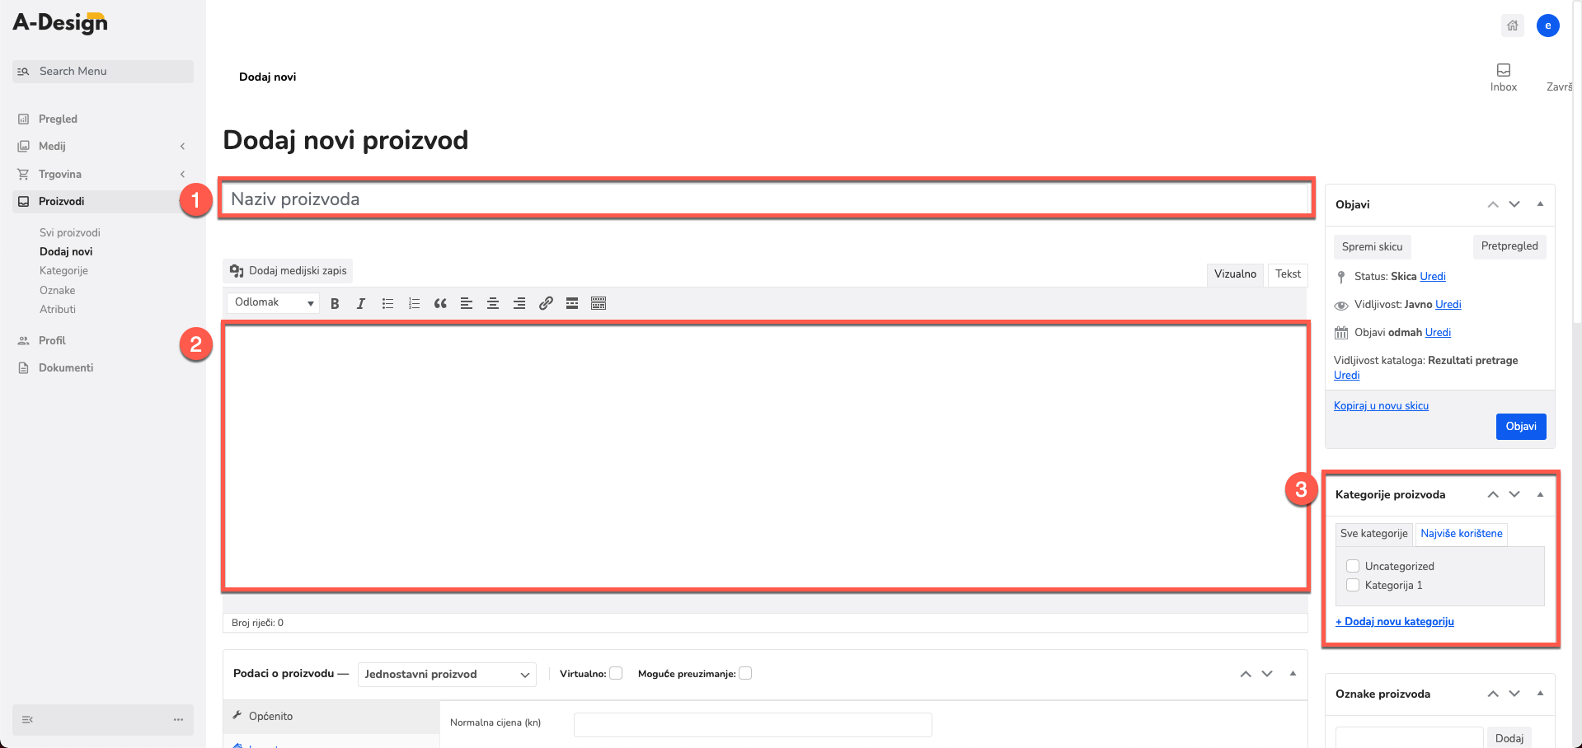The width and height of the screenshot is (1582, 748).
Task: Apply italic formatting in the editor toolbar
Action: tap(361, 303)
